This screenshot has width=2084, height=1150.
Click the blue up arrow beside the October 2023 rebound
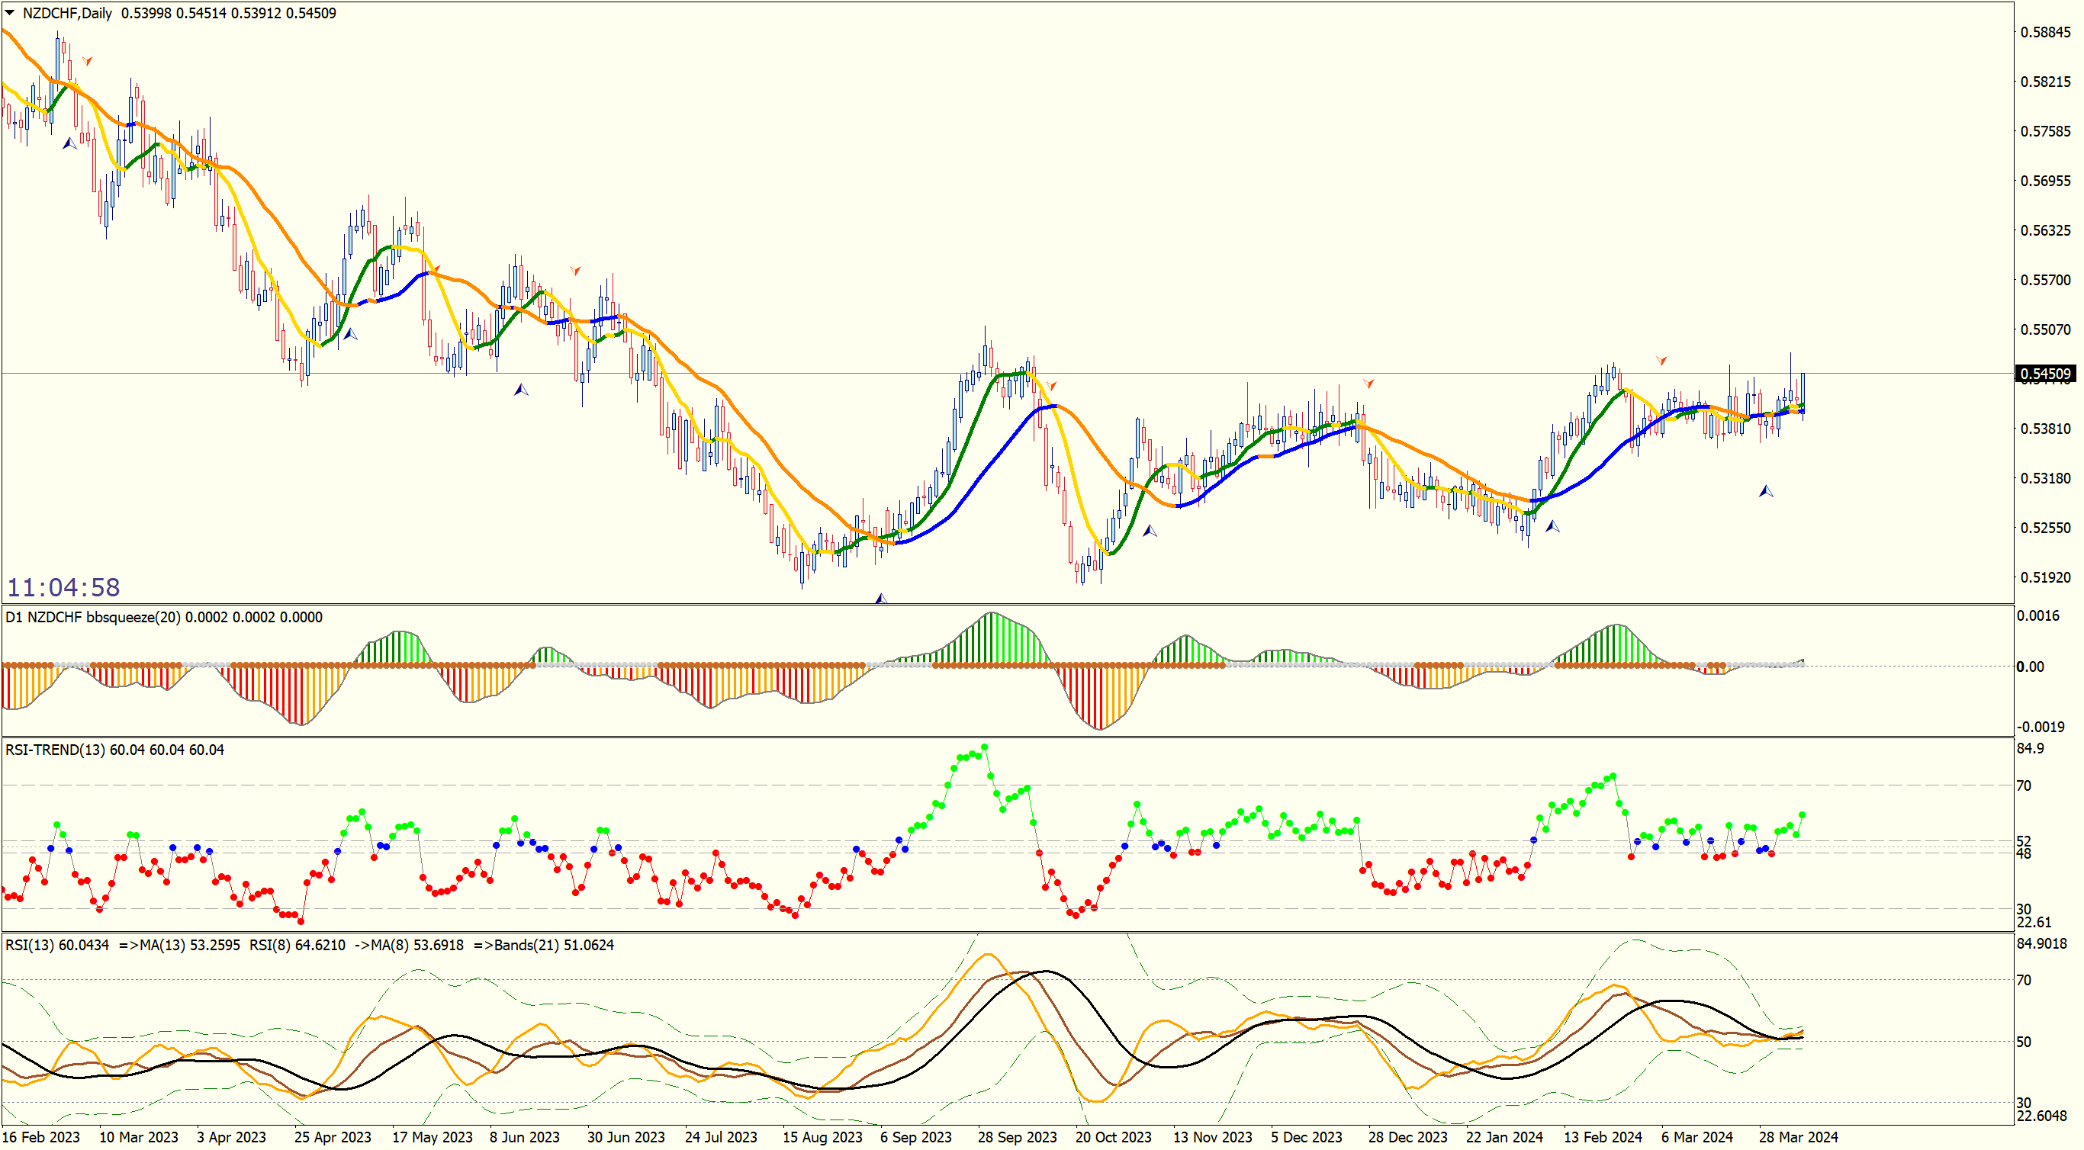[x=1150, y=531]
